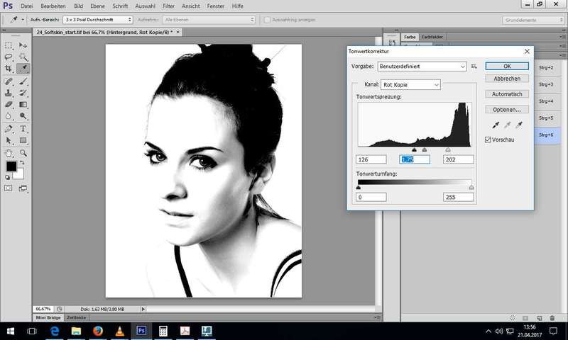The height and width of the screenshot is (340, 568).
Task: Toggle the Auswahlring anzeigen checkbox
Action: pos(266,20)
